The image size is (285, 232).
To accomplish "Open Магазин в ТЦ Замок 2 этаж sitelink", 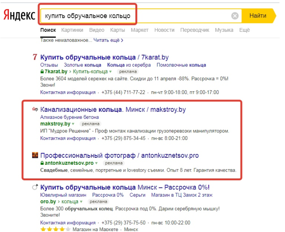I will (182, 195).
